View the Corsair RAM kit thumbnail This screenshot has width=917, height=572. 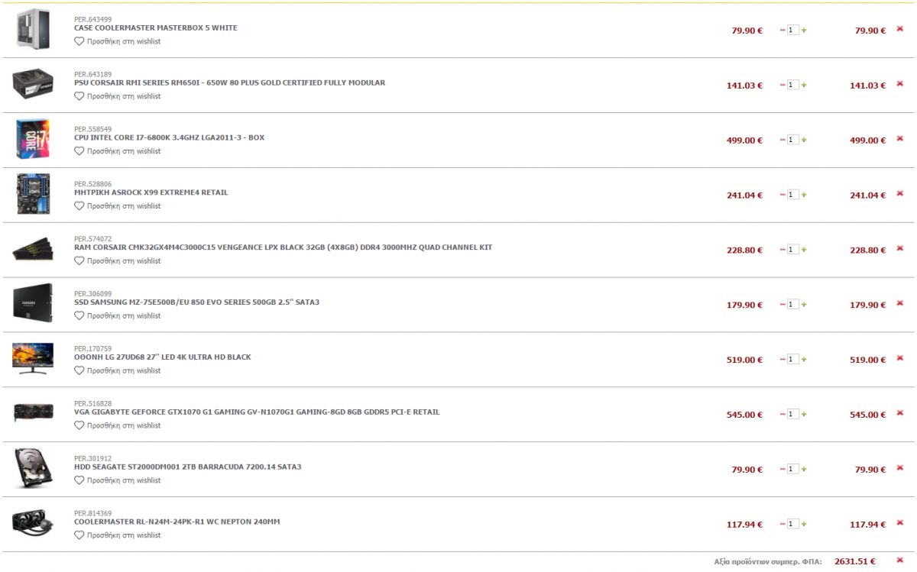[x=33, y=250]
